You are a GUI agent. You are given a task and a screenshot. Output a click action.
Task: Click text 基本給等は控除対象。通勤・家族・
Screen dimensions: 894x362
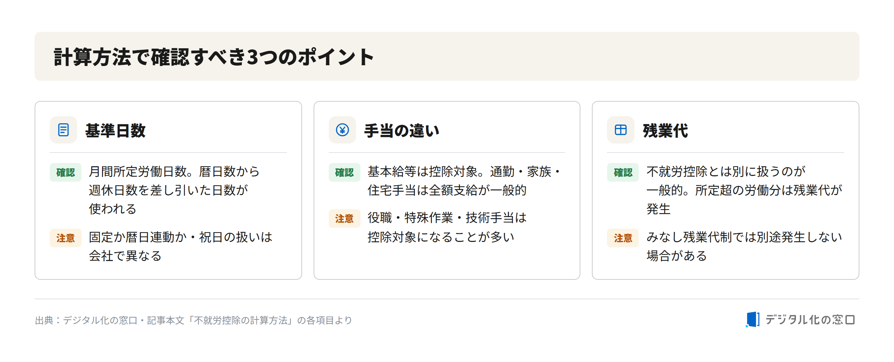point(464,172)
